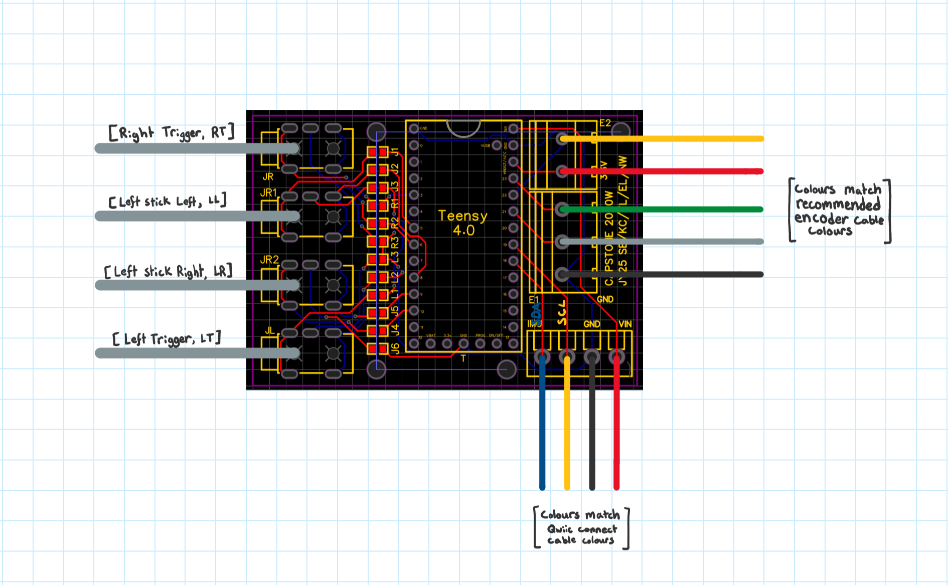This screenshot has height=585, width=948.
Task: Click the recommended encoder cable colours note
Action: (839, 211)
